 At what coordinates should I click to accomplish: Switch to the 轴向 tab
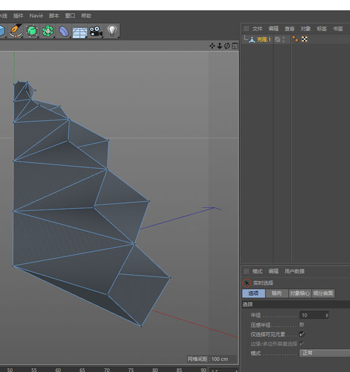coord(276,293)
